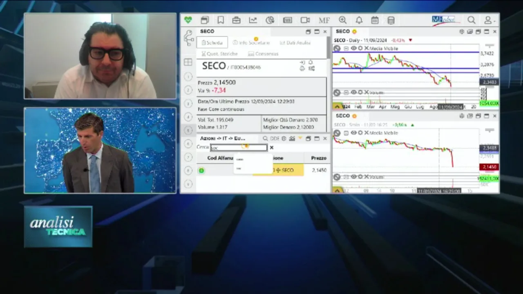Viewport: 523px width, 294px height.
Task: Click the green status dot in SECO row
Action: [x=201, y=170]
